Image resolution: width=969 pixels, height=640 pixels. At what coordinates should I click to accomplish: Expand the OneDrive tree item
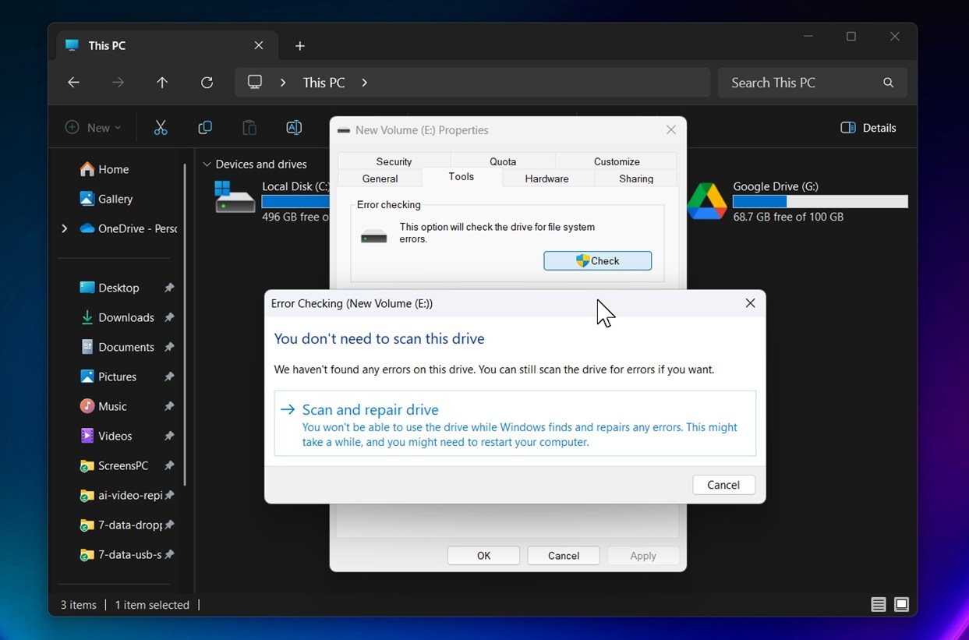pos(64,228)
